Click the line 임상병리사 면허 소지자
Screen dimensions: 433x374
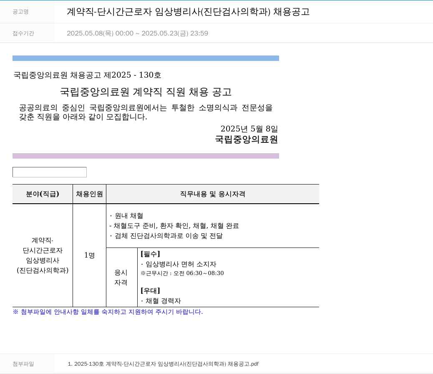179,264
